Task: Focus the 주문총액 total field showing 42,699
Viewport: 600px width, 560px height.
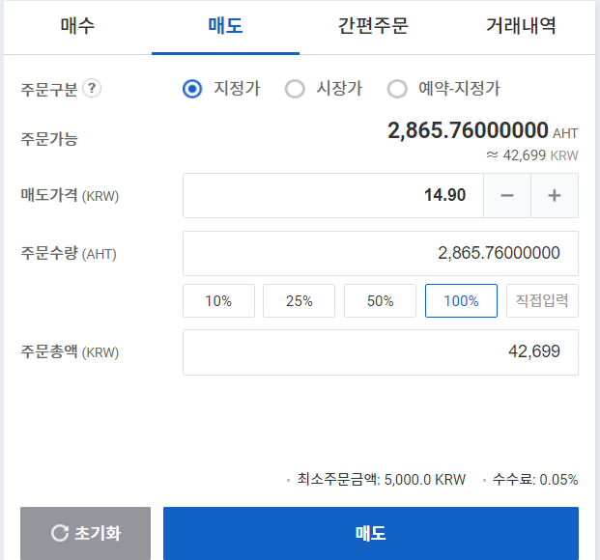Action: (x=381, y=352)
